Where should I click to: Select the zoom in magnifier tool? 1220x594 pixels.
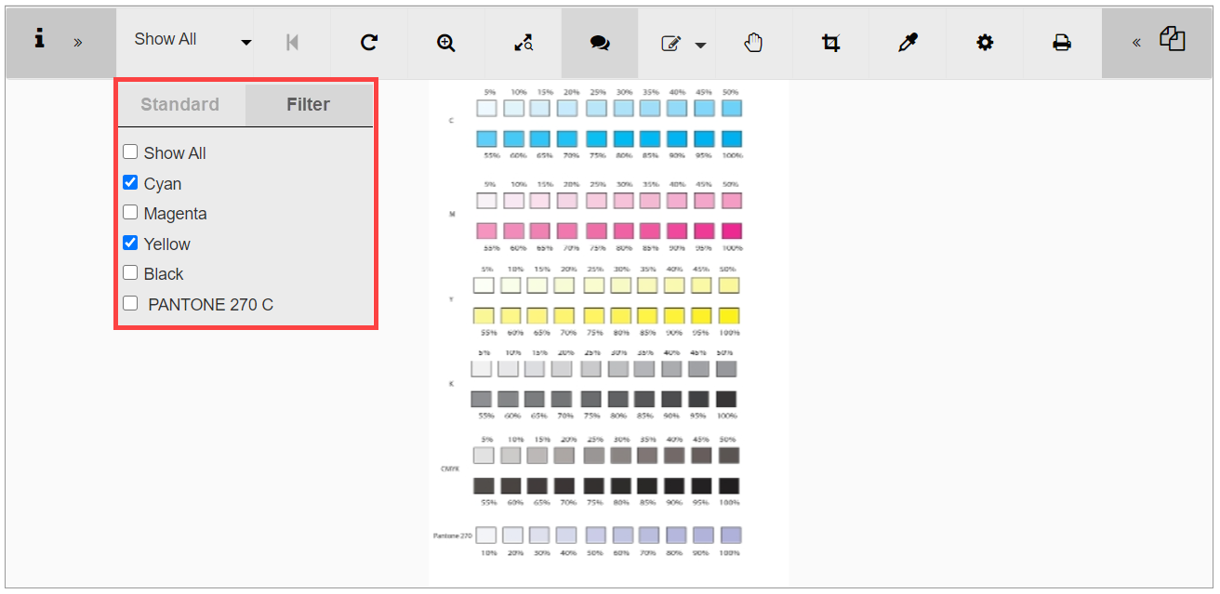pyautogui.click(x=446, y=43)
